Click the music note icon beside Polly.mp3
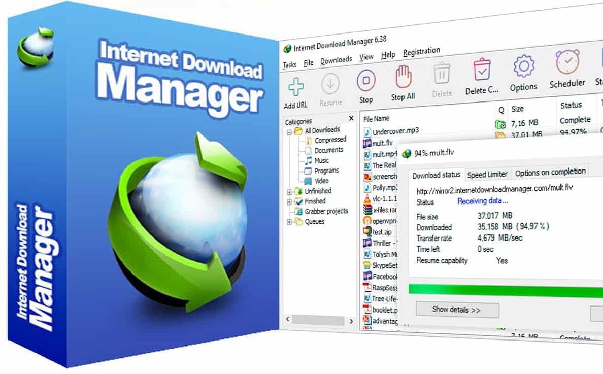 (x=367, y=188)
